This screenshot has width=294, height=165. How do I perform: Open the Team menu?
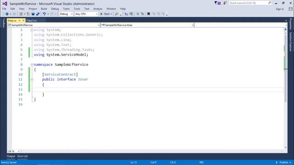click(66, 9)
